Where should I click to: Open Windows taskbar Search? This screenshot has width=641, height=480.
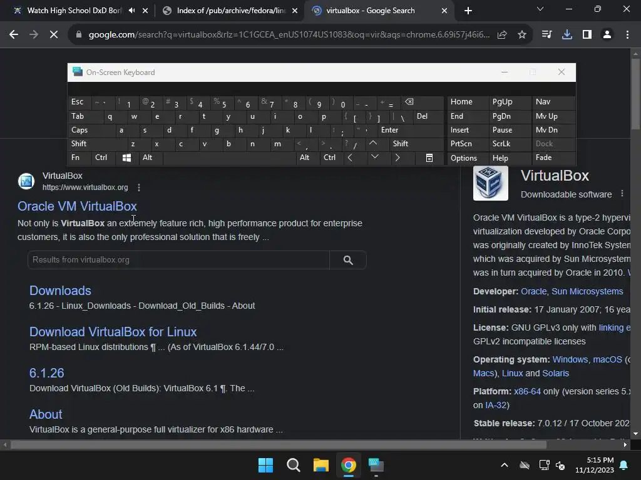coord(293,465)
